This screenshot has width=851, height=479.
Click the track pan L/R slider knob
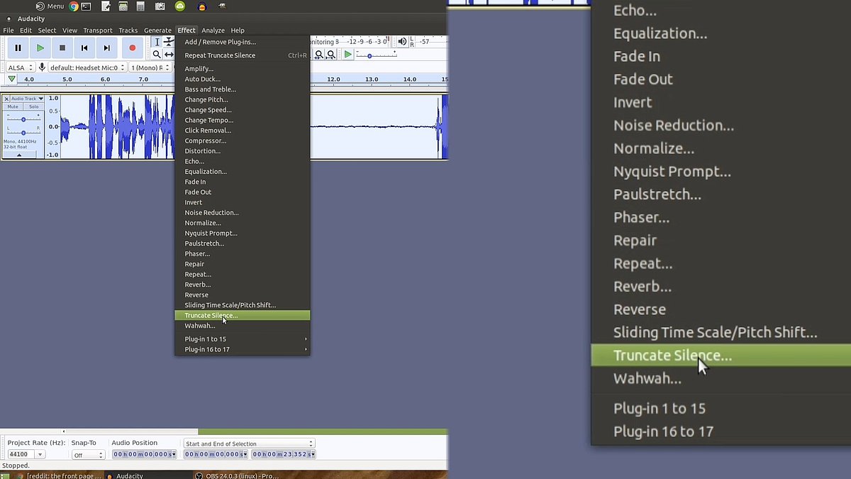23,132
